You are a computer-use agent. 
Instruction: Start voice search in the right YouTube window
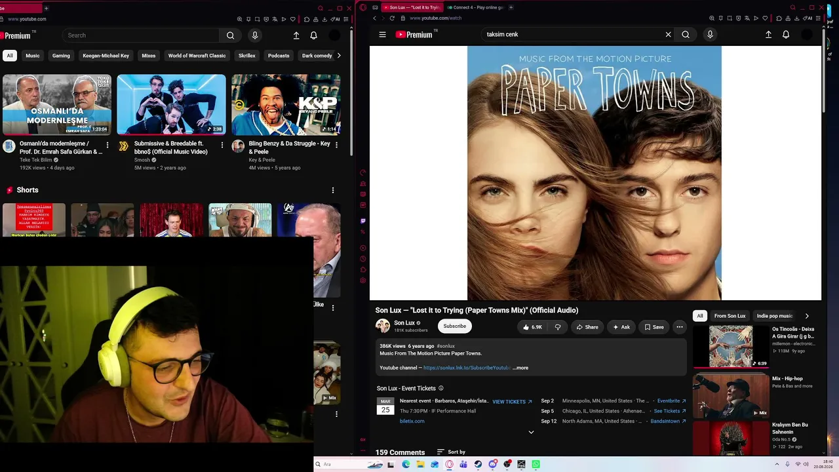coord(710,35)
